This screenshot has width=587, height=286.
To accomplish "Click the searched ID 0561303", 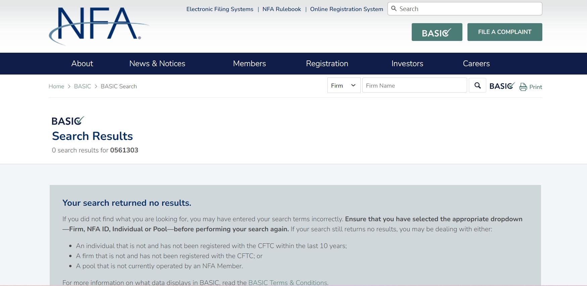I will point(124,150).
